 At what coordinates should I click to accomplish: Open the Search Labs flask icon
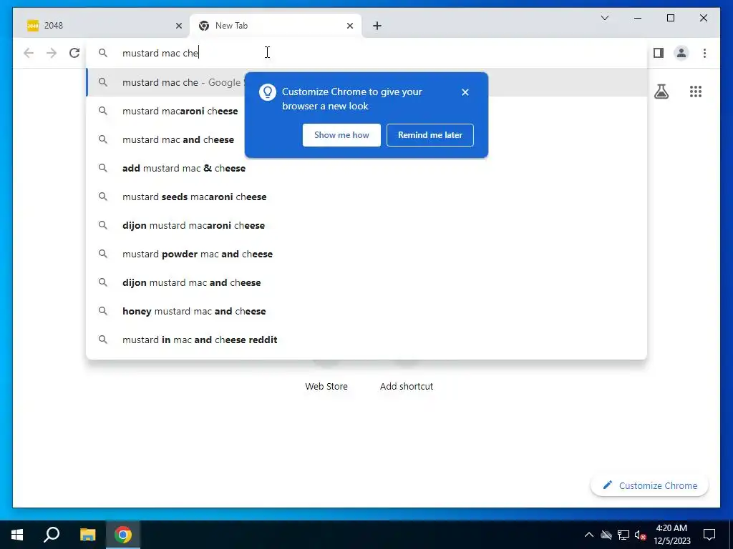tap(661, 91)
